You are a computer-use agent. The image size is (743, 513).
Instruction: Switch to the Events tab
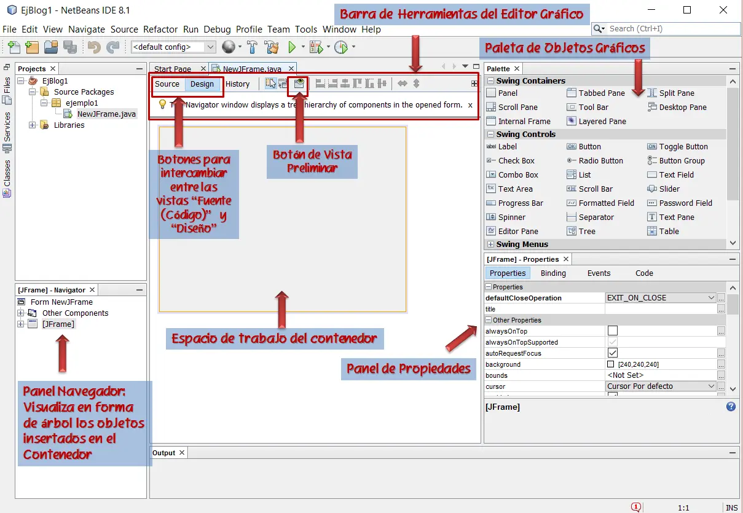coord(598,273)
